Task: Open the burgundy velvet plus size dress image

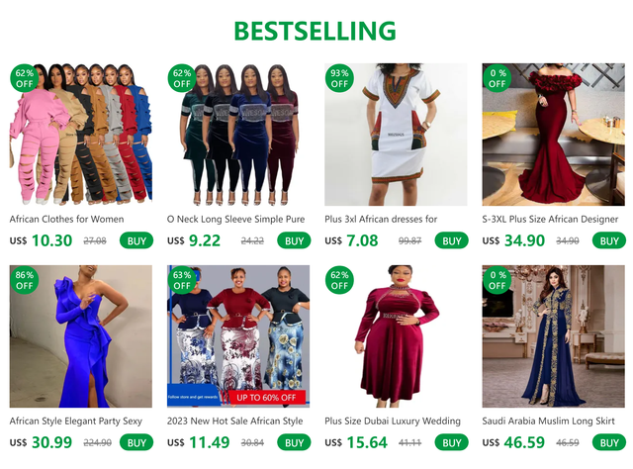Action: (396, 336)
